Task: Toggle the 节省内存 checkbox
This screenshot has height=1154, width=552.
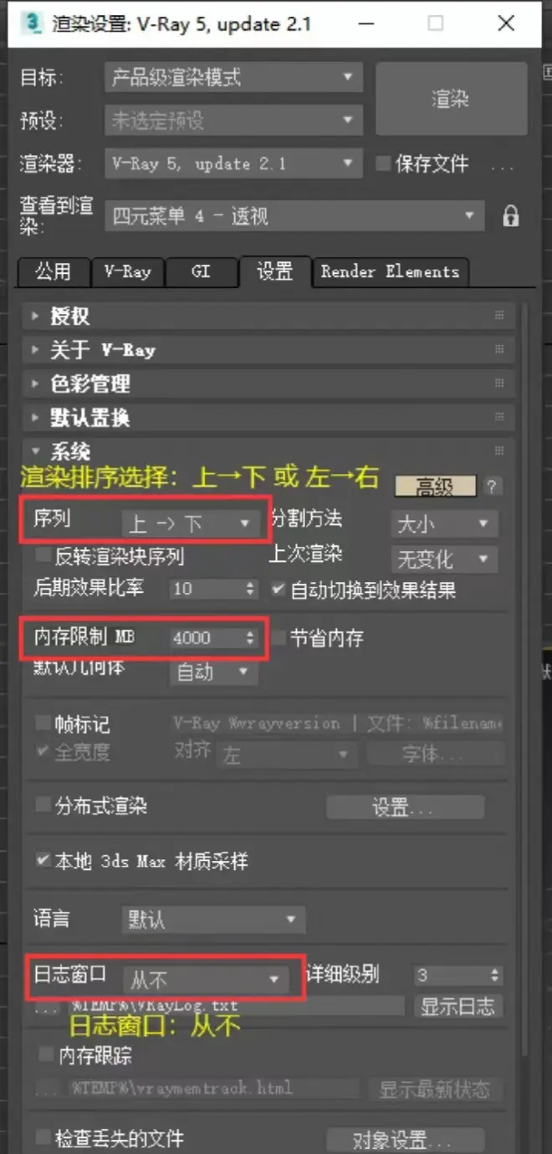Action: 279,637
